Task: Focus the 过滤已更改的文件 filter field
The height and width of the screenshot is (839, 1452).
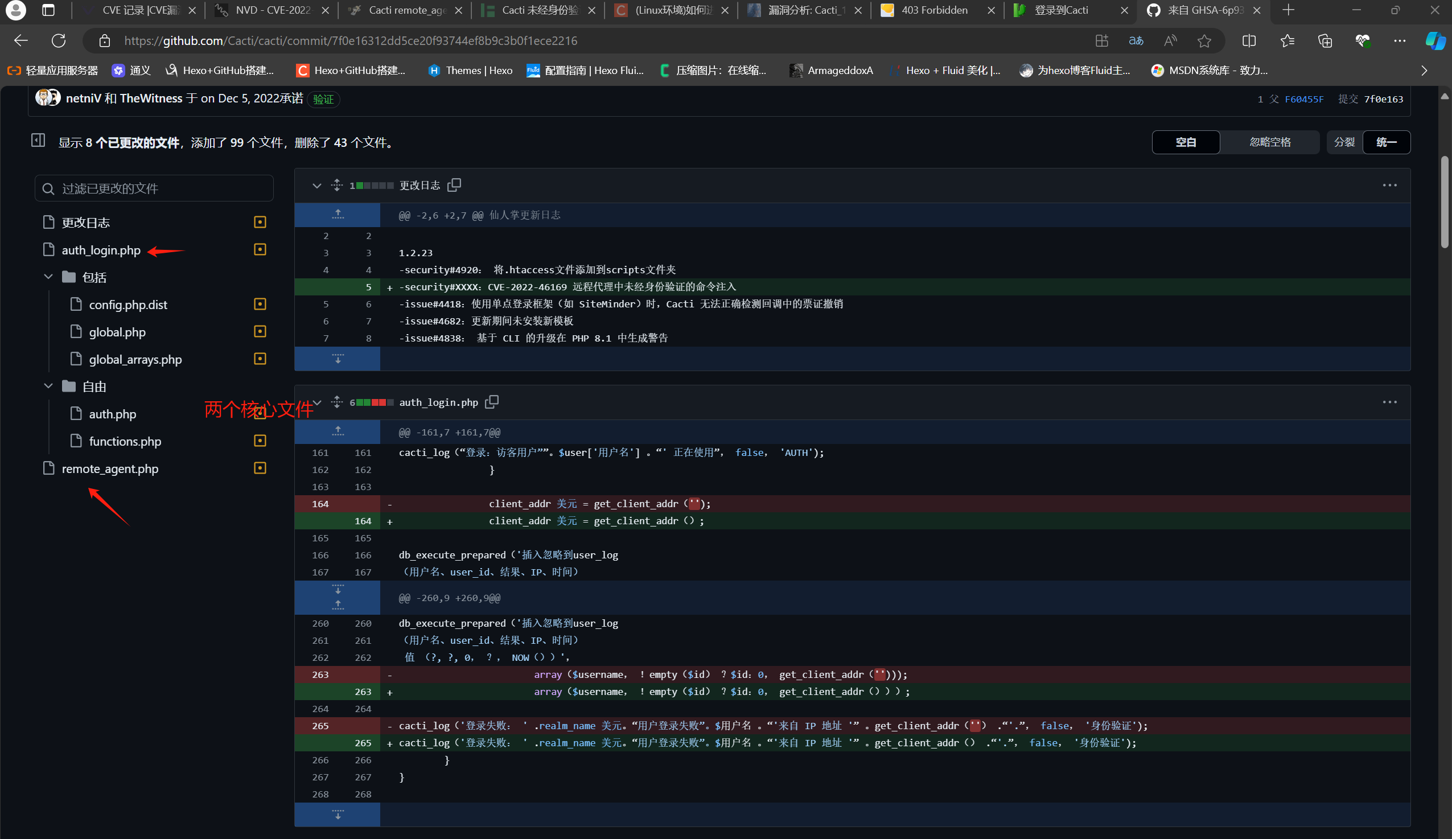Action: click(154, 188)
